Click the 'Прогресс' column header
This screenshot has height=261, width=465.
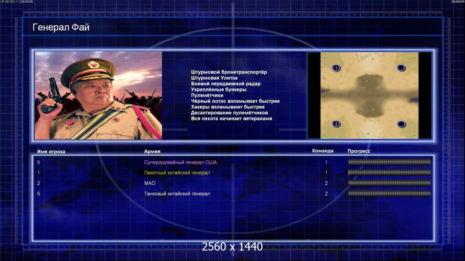click(x=359, y=151)
